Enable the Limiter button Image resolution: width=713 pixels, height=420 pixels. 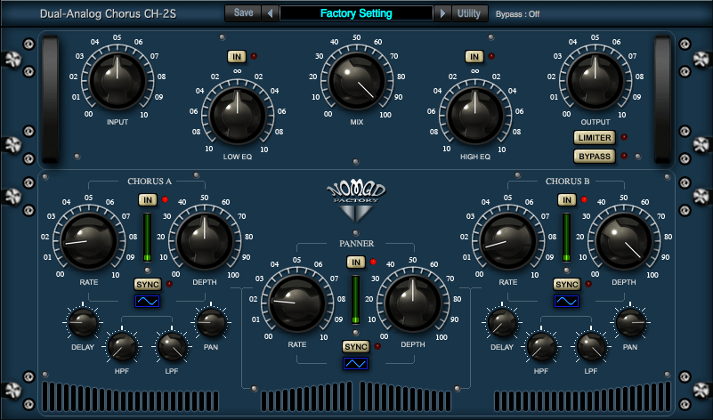pyautogui.click(x=594, y=137)
